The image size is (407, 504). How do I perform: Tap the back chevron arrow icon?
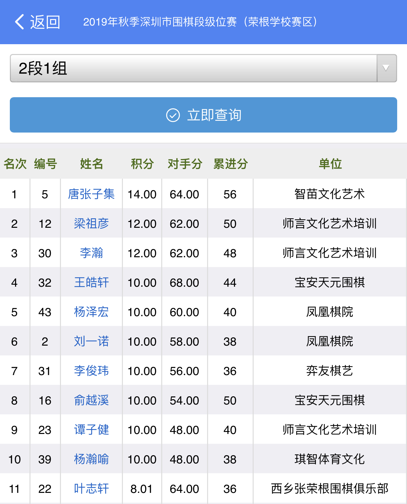20,22
